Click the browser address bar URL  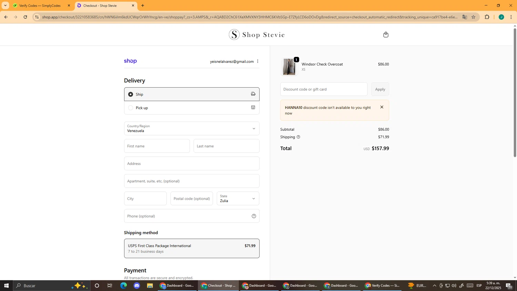pyautogui.click(x=250, y=17)
